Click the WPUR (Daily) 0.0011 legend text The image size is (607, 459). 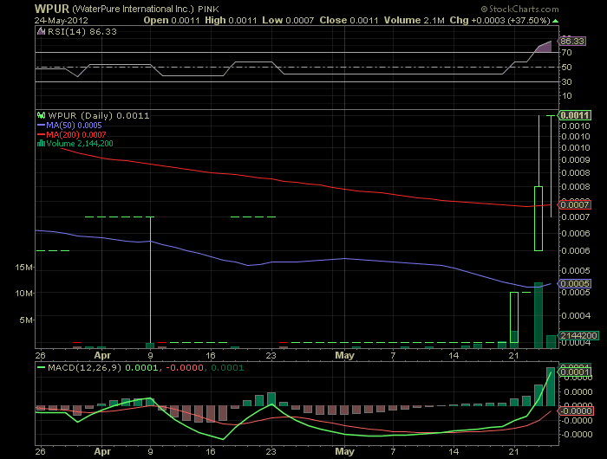[99, 116]
